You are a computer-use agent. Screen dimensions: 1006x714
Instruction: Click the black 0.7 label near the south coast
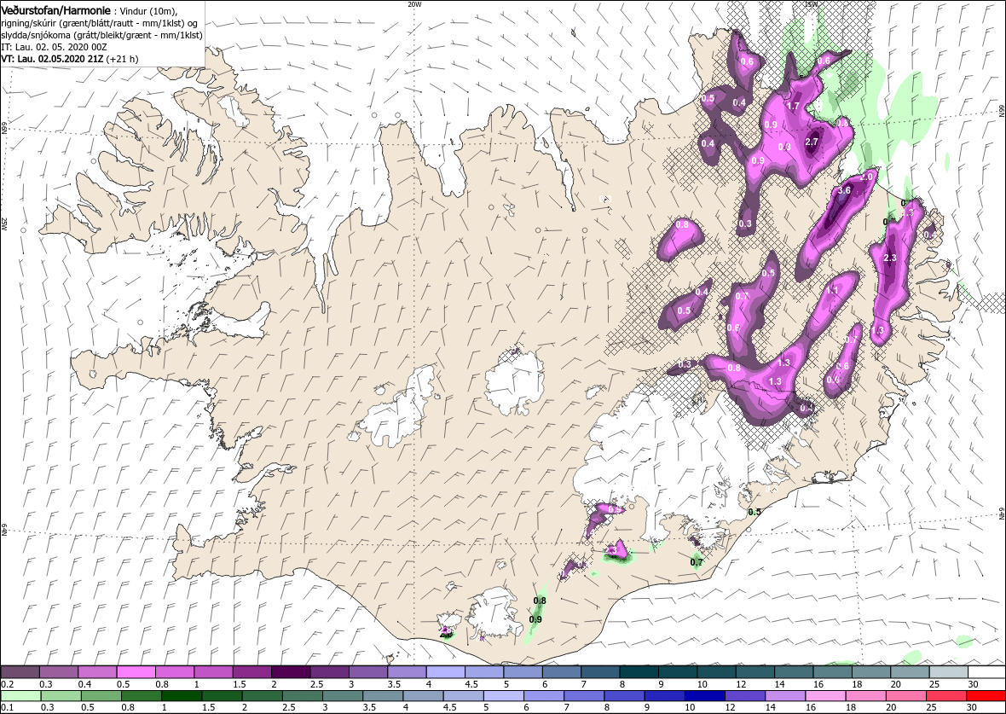pyautogui.click(x=697, y=562)
